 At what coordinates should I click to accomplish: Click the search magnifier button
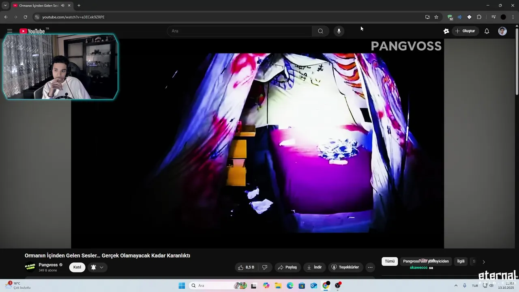tap(320, 31)
